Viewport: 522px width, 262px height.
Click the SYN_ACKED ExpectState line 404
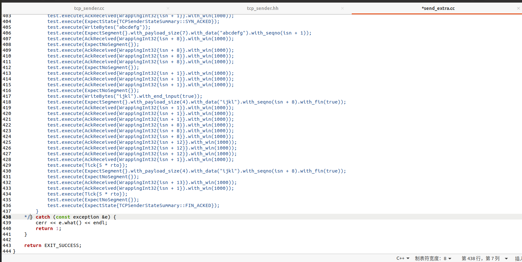(134, 21)
